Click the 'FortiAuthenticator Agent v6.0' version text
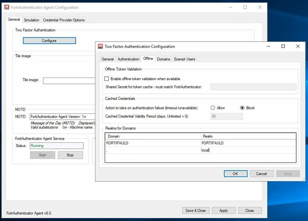This screenshot has width=308, height=221. 29,213
